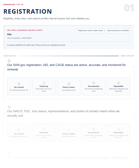
Task: Pick 'Partly in place' for question 2
Action: (69, 133)
